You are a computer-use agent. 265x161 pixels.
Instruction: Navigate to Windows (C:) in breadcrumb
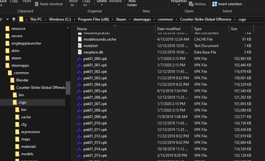[x=60, y=19]
